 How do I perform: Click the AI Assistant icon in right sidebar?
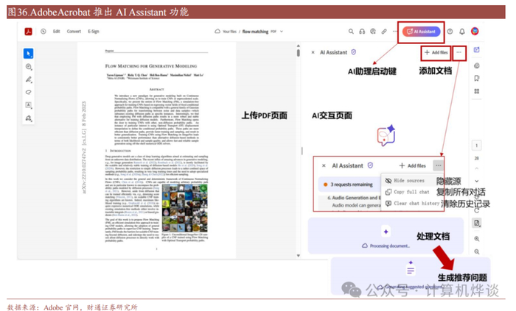(476, 50)
